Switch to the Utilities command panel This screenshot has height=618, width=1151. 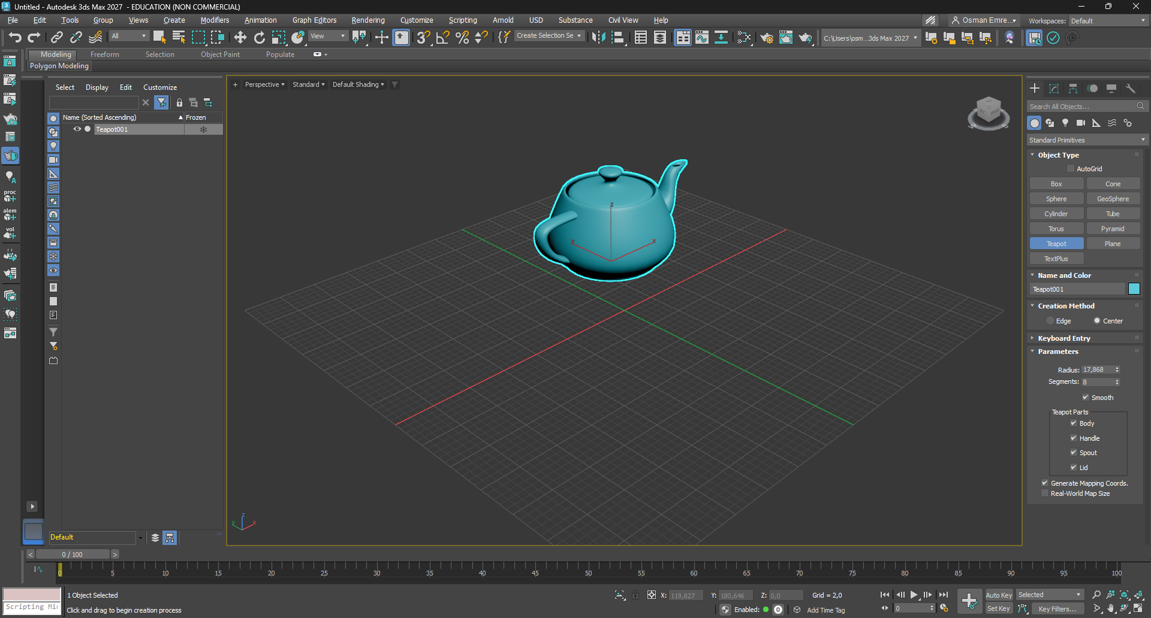coord(1131,89)
